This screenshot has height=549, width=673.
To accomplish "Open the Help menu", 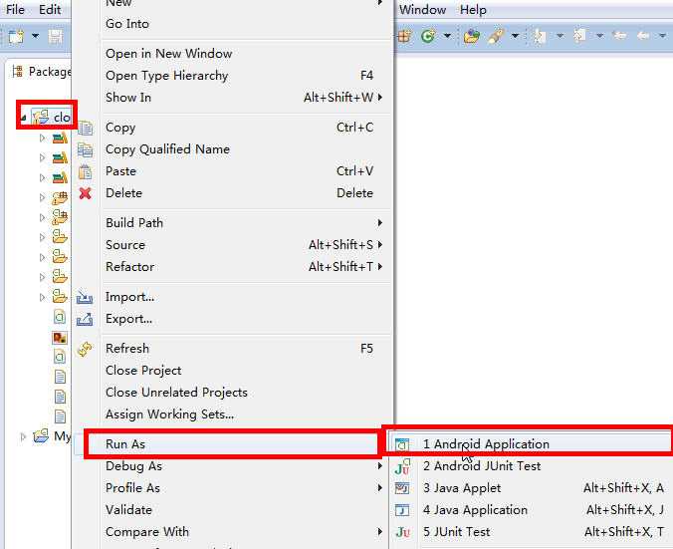I will click(x=473, y=9).
